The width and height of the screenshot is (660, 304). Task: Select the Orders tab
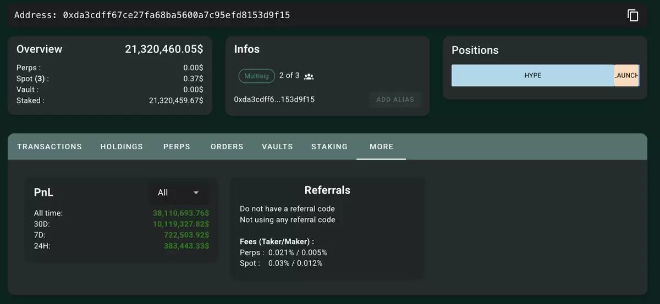[227, 147]
